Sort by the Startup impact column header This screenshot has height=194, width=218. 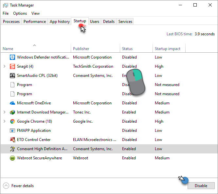coord(169,48)
